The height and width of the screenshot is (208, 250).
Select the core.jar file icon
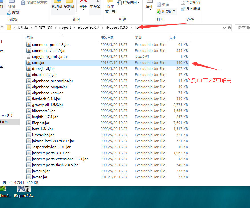[x=29, y=63]
